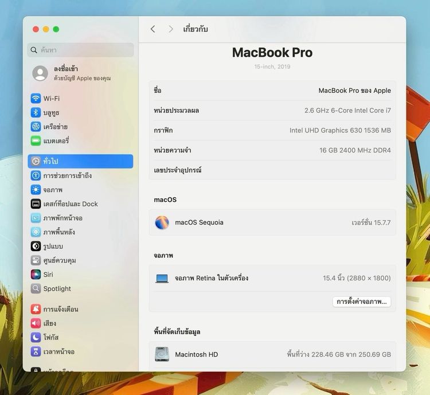Image resolution: width=430 pixels, height=395 pixels.
Task: Open Sound (เสียง) speaker icon
Action: tap(36, 323)
